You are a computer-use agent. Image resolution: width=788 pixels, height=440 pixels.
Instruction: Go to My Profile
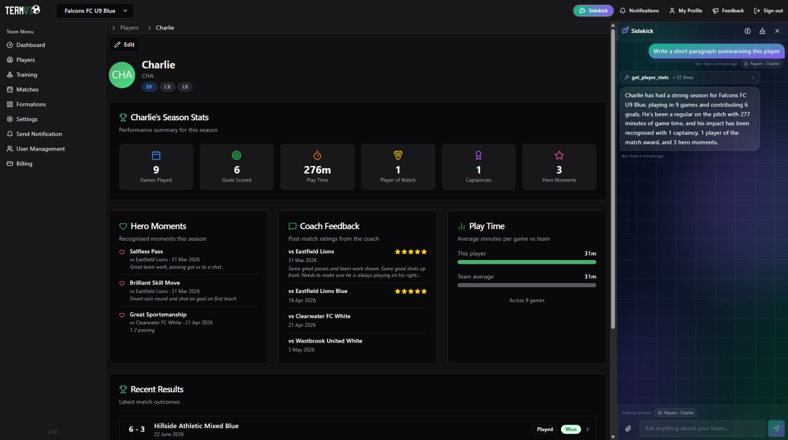[686, 11]
